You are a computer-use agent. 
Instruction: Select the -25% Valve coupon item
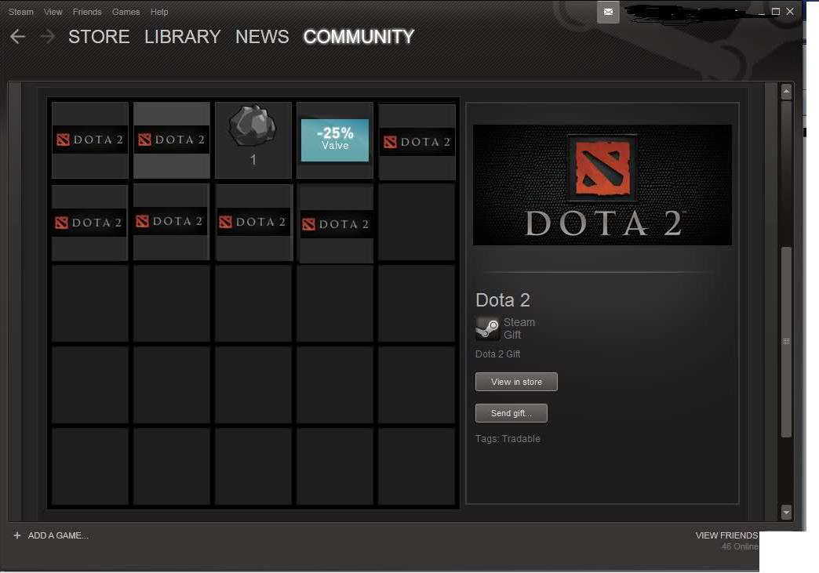pos(335,139)
